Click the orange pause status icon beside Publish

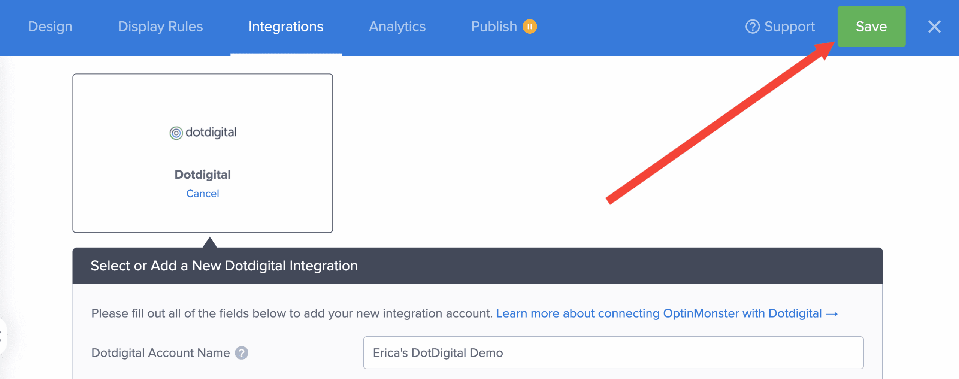(x=530, y=27)
